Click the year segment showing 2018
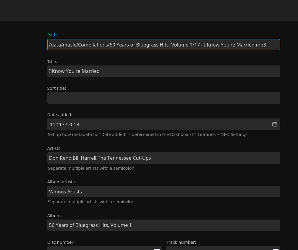298x250 pixels. [74, 124]
